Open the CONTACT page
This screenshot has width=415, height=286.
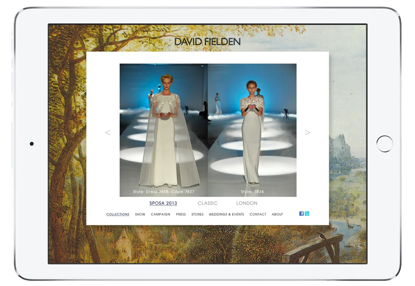pos(258,214)
